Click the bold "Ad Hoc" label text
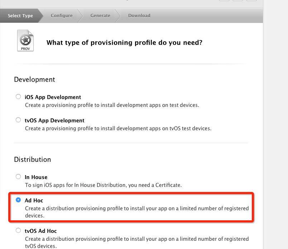288x249 pixels. coord(34,201)
